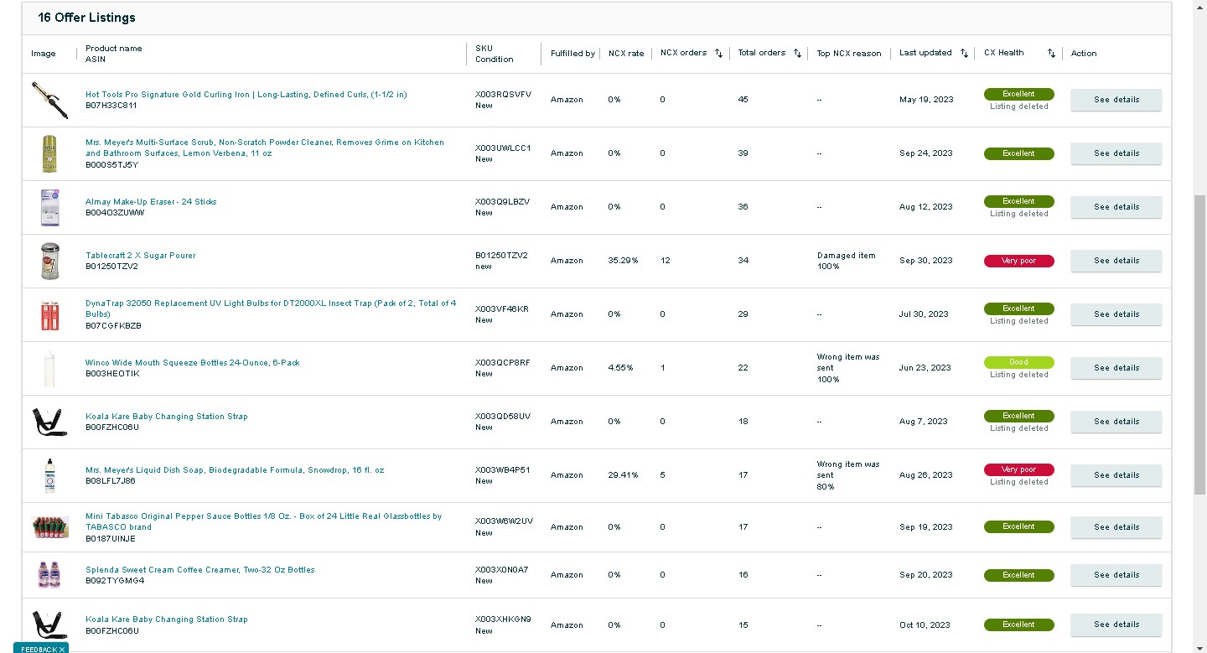See details for Almay Make-Up Eraser

click(x=1116, y=207)
